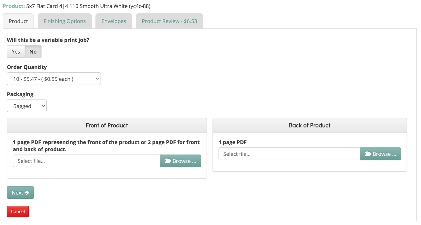Click the red Cancel button
This screenshot has height=225, width=421.
pos(18,211)
